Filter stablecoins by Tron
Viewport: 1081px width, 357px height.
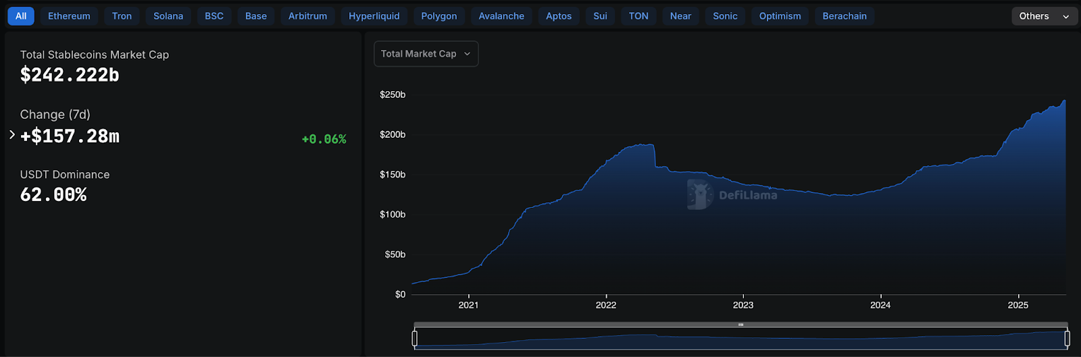click(x=122, y=16)
